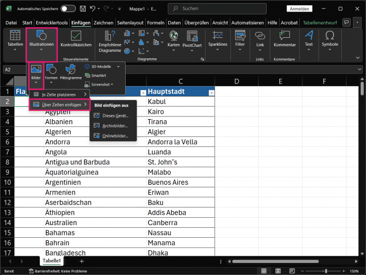Select the Piktogramme icon

[x=70, y=70]
